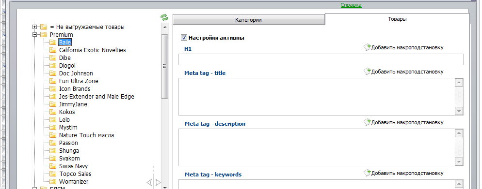Click description textarea scroll up arrow
The image size is (482, 189).
coord(459,133)
